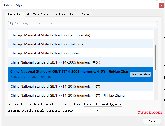Click the magnifier icon in search box
Image resolution: width=165 pixels, height=126 pixels.
(x=12, y=23)
